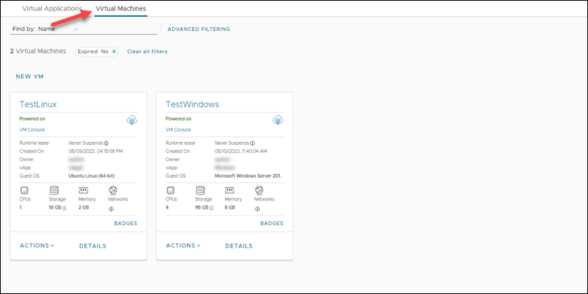Click the CPUs icon on TestLinux card

24,190
